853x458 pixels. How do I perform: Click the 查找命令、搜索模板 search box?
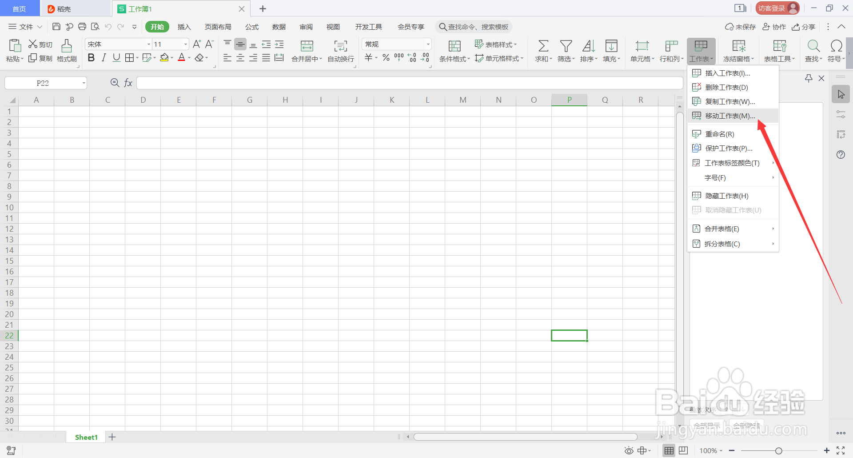point(474,27)
